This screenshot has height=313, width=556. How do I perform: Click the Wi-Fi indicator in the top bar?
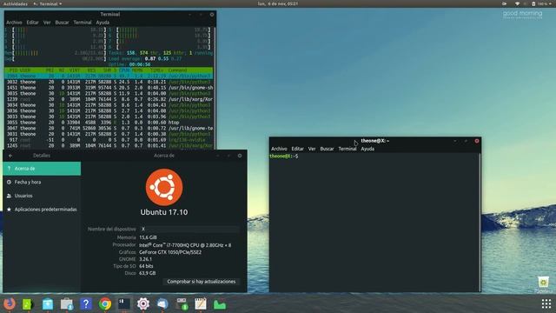click(518, 3)
